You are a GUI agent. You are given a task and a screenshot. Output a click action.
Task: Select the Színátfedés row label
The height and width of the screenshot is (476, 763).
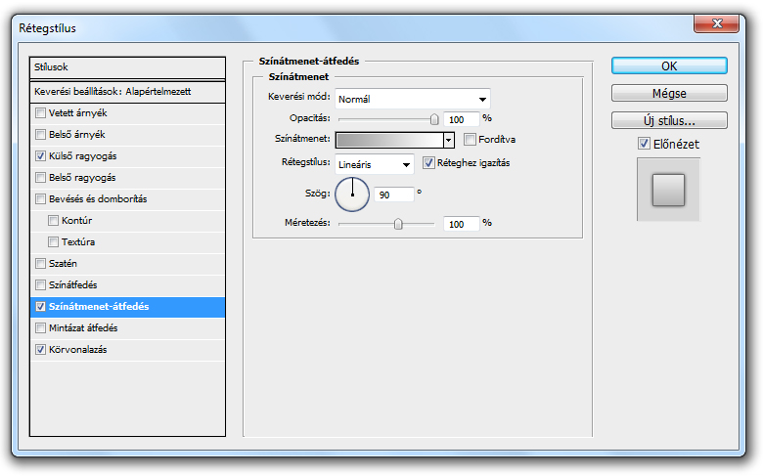tap(73, 285)
